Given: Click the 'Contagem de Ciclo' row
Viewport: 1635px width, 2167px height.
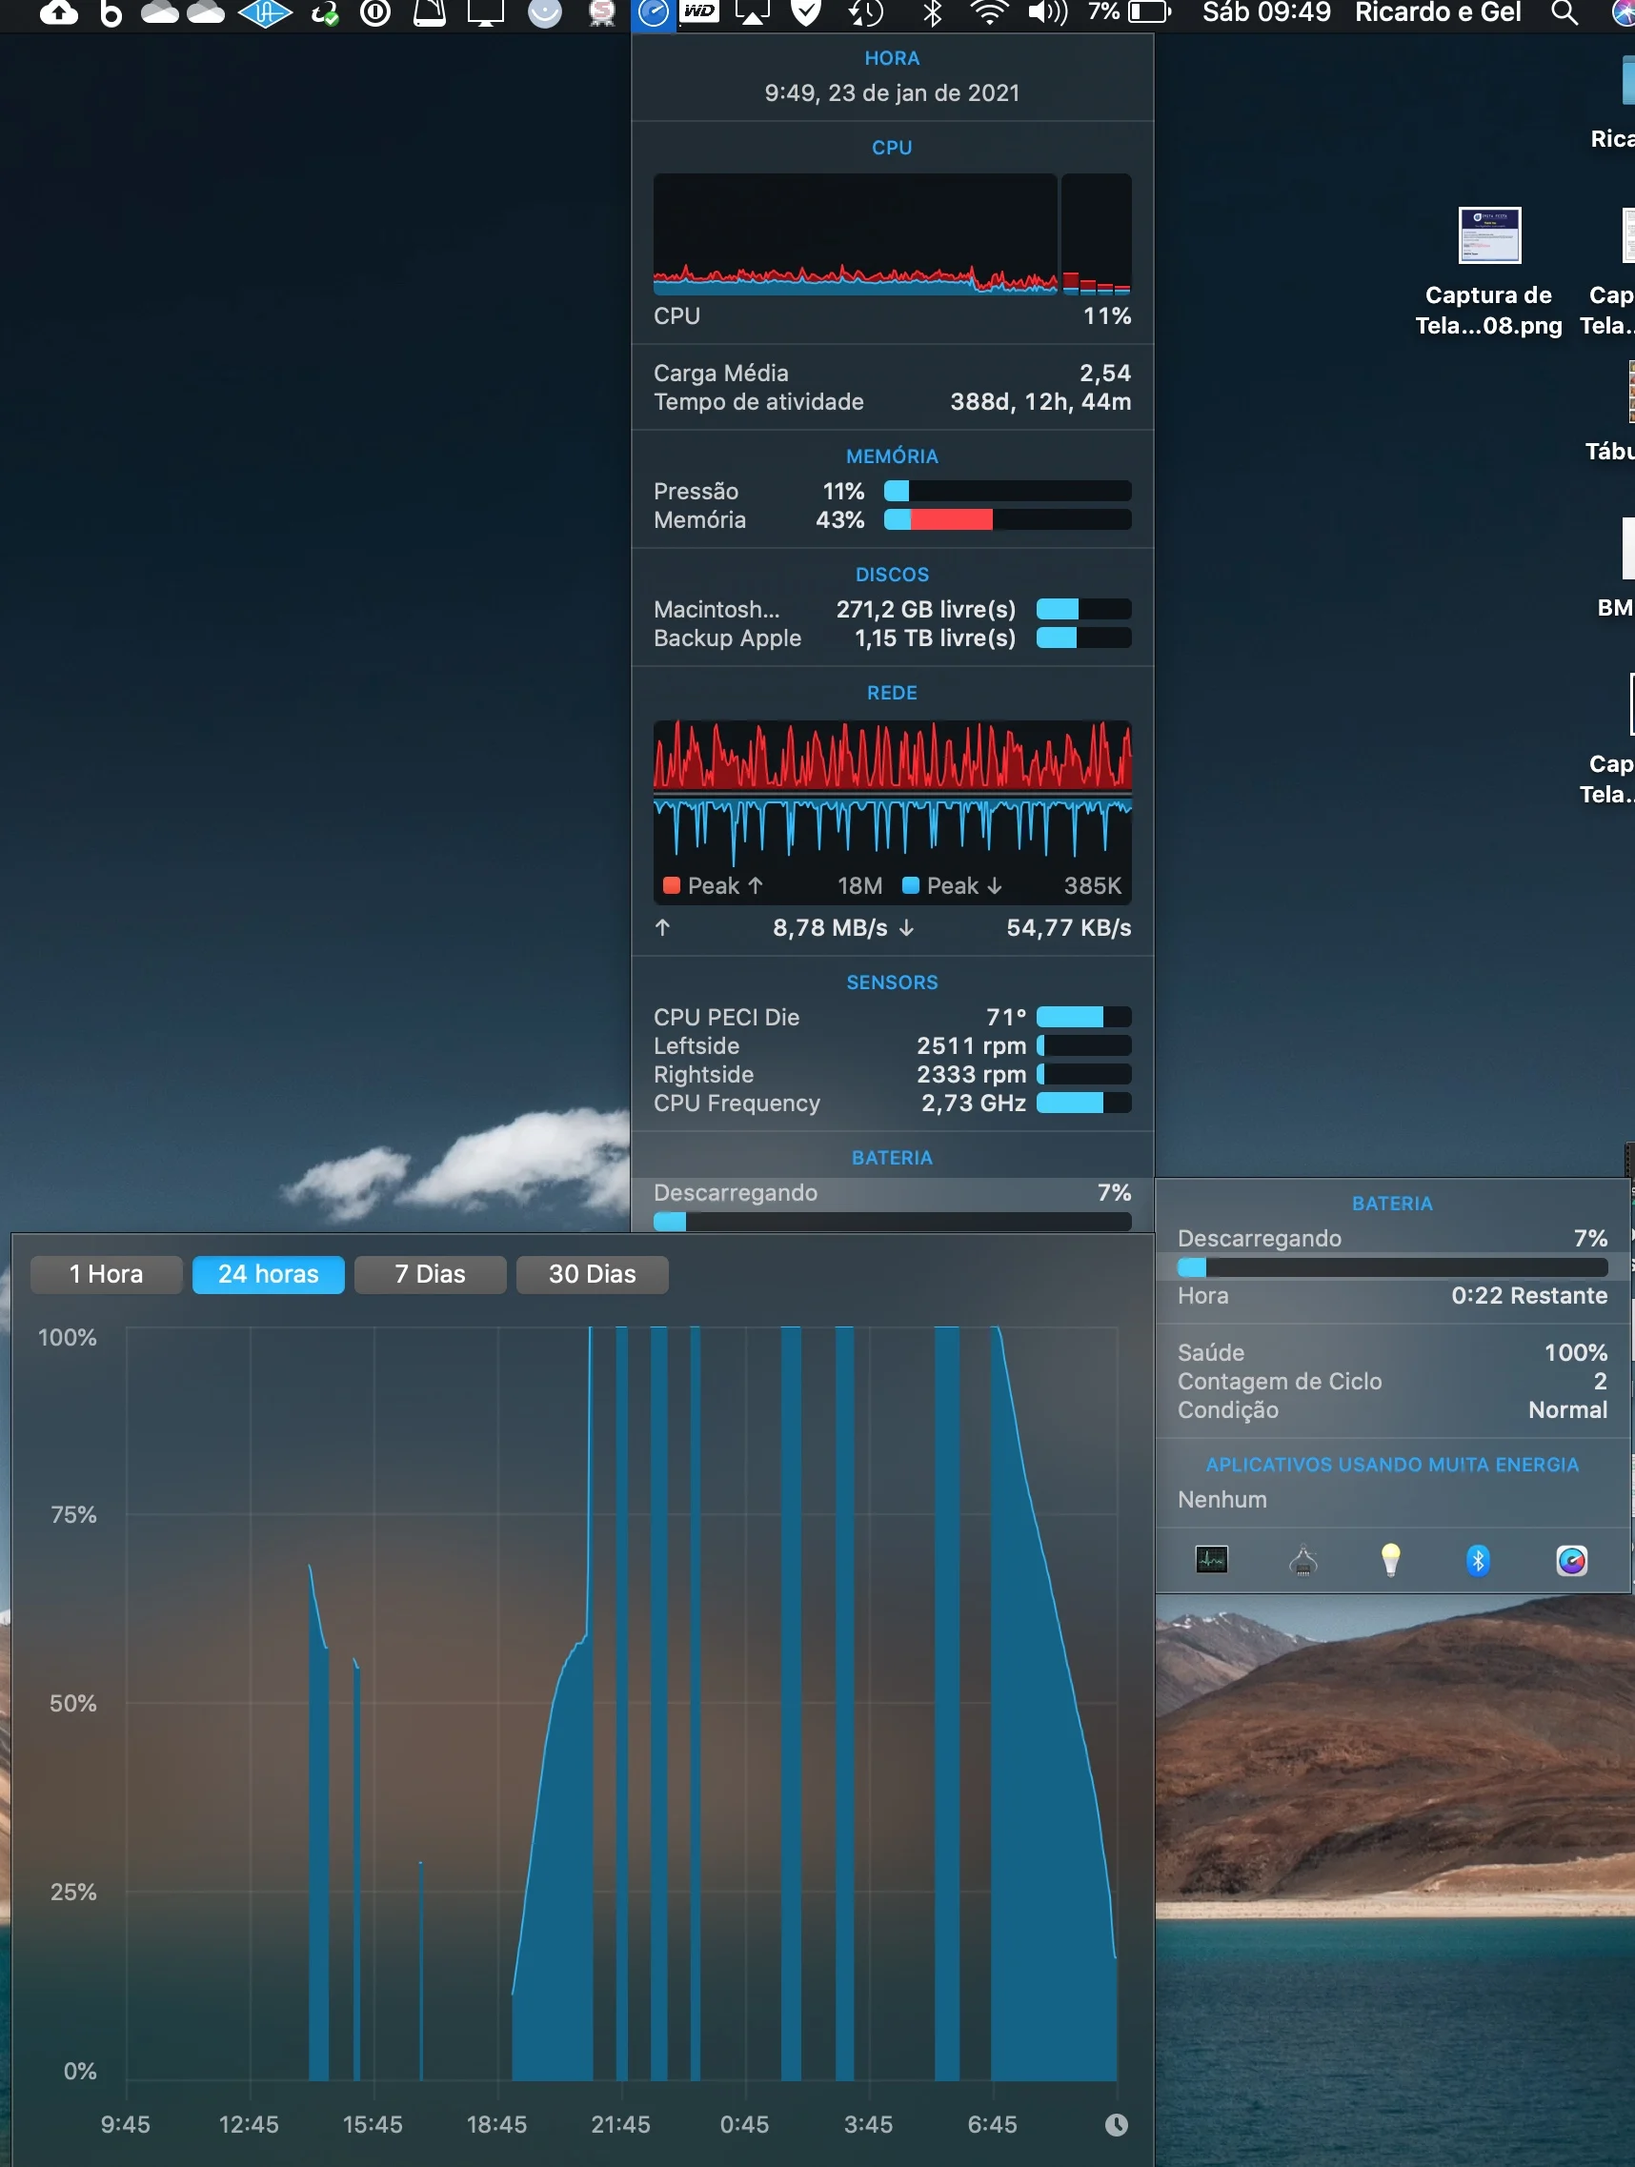Looking at the screenshot, I should 1392,1382.
